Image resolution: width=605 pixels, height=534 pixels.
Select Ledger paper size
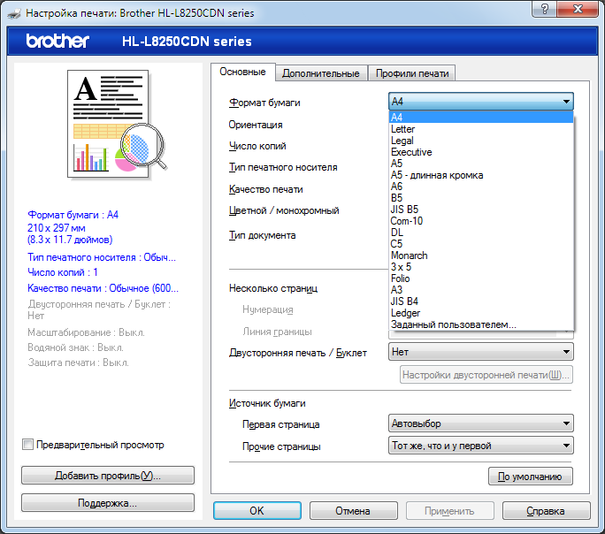tap(481, 313)
